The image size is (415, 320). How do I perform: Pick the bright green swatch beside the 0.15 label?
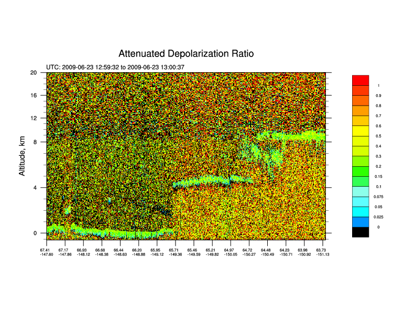(x=361, y=172)
